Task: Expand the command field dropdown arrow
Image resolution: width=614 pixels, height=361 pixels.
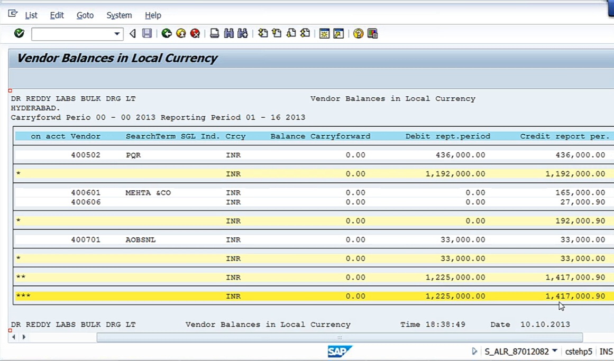Action: [x=117, y=34]
